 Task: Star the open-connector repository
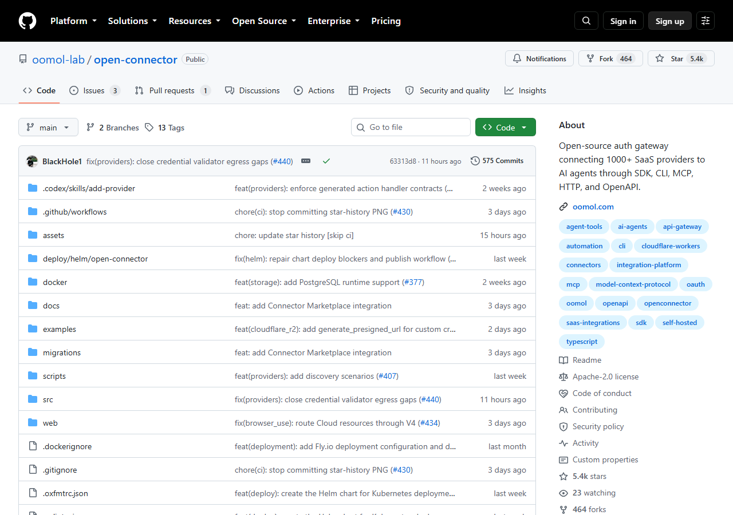click(x=681, y=58)
